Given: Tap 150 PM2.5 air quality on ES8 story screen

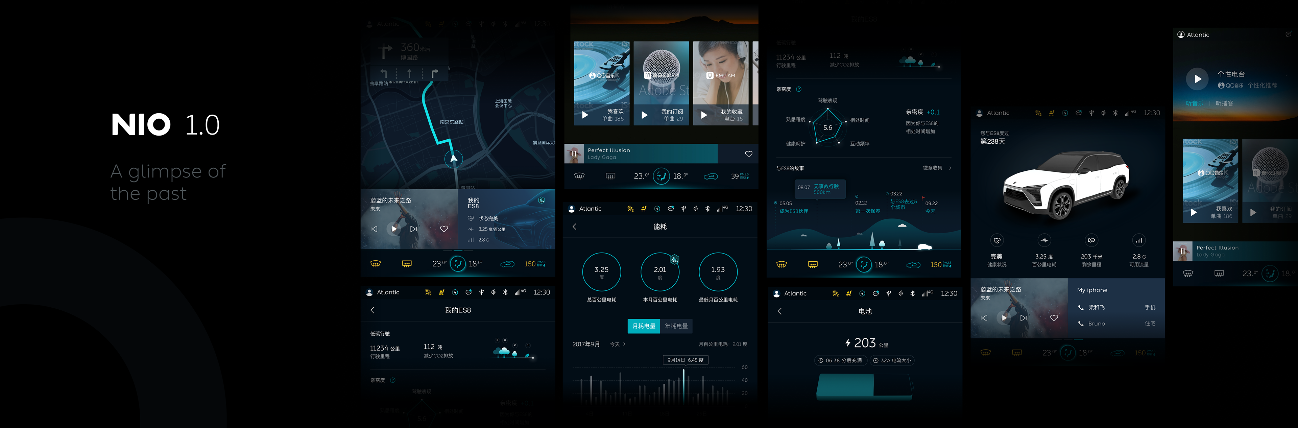Looking at the screenshot, I should (x=941, y=265).
